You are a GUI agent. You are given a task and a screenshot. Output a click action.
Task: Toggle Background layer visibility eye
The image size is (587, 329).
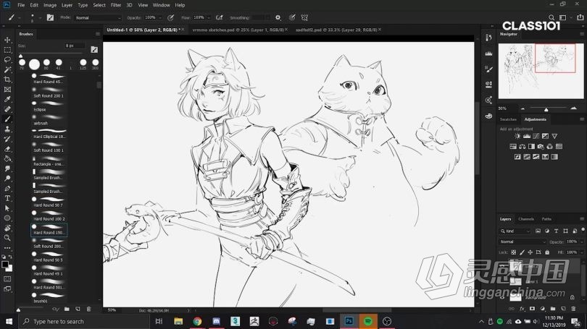[502, 297]
